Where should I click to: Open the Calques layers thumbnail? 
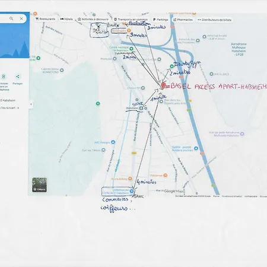[40, 185]
